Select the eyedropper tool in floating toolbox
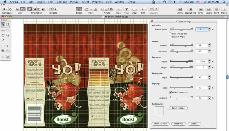229x131 pixels. coord(3,40)
